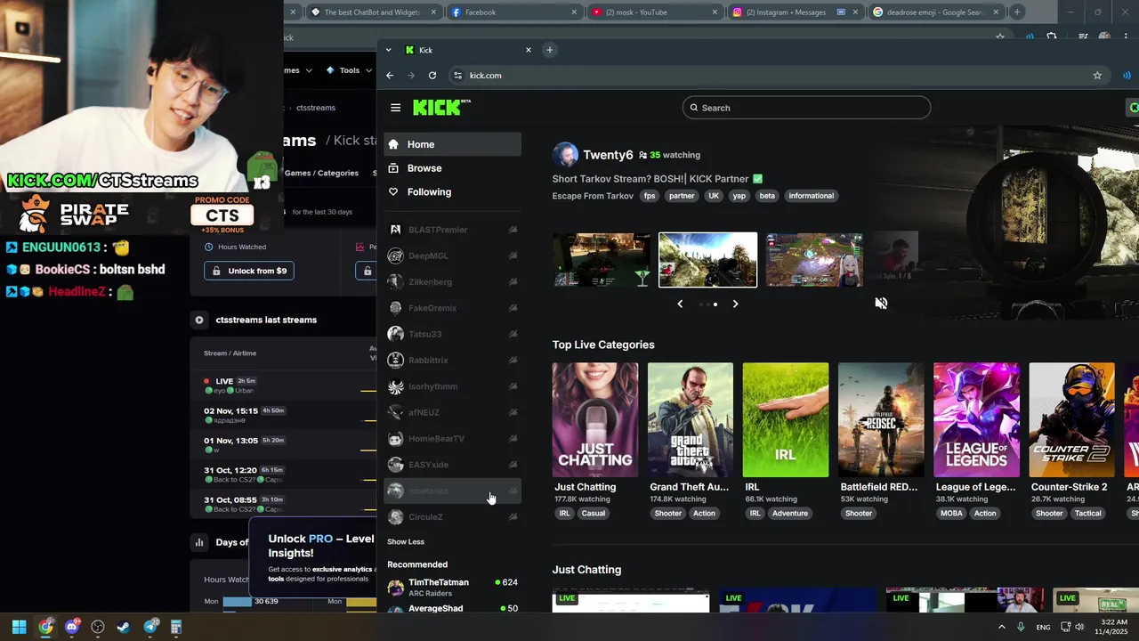Open Discord from the taskbar
1139x641 pixels.
click(x=72, y=627)
